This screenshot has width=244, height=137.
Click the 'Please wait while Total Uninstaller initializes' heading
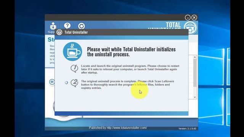tap(131, 52)
